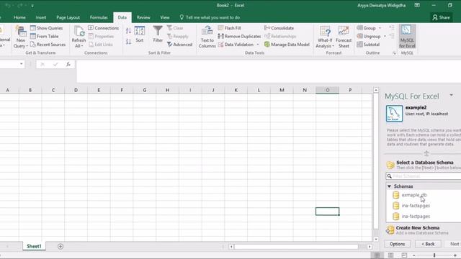Open the Name Box dropdown
This screenshot has height=259, width=461.
click(x=21, y=64)
